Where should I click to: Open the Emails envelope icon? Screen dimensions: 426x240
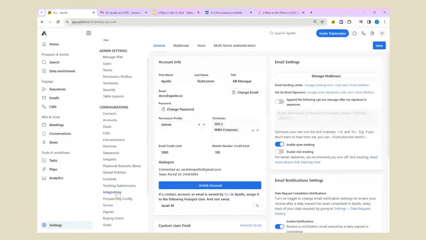(44, 98)
